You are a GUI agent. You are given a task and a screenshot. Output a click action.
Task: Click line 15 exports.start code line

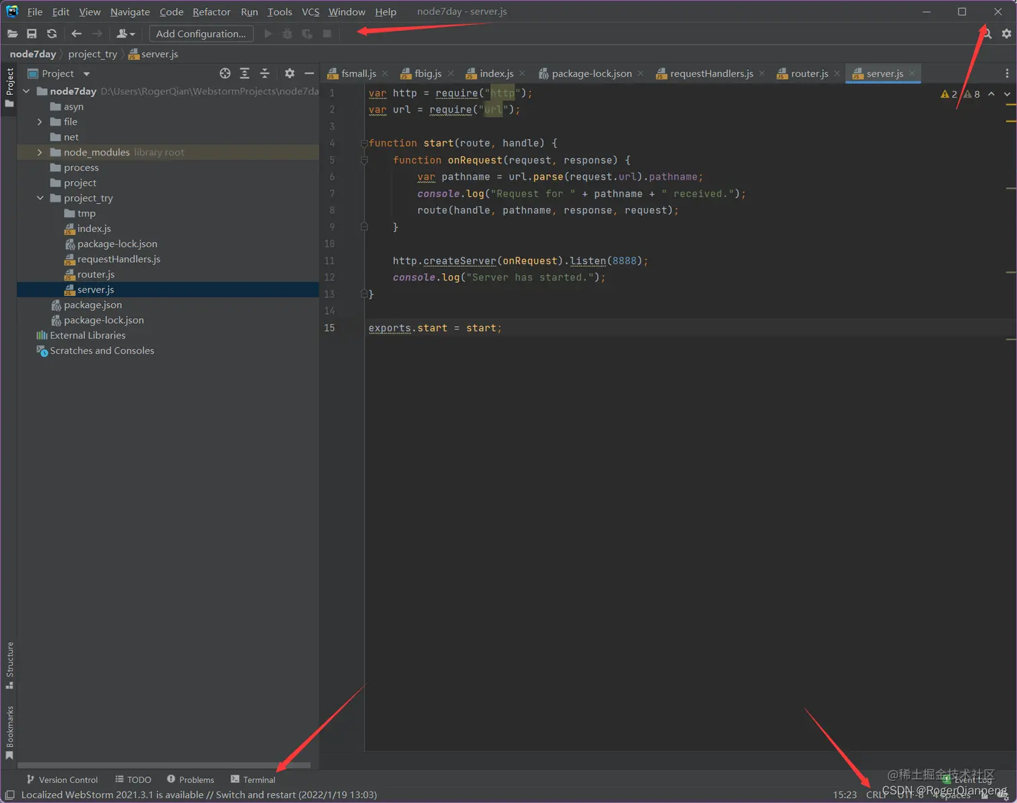(435, 328)
